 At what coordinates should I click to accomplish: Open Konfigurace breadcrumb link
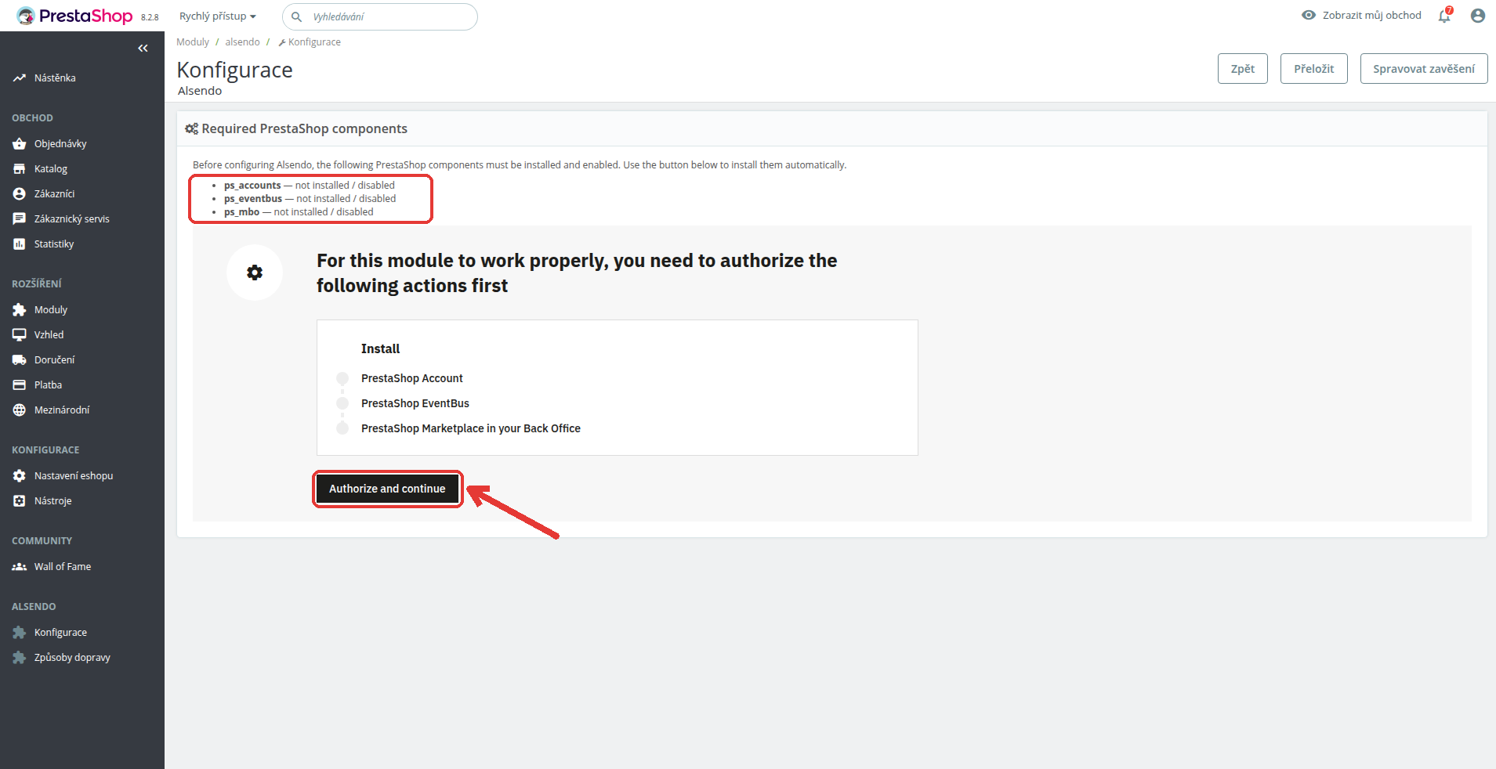tap(310, 42)
